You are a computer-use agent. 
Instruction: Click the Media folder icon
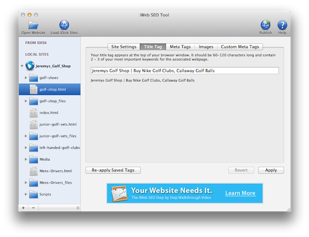click(x=34, y=159)
